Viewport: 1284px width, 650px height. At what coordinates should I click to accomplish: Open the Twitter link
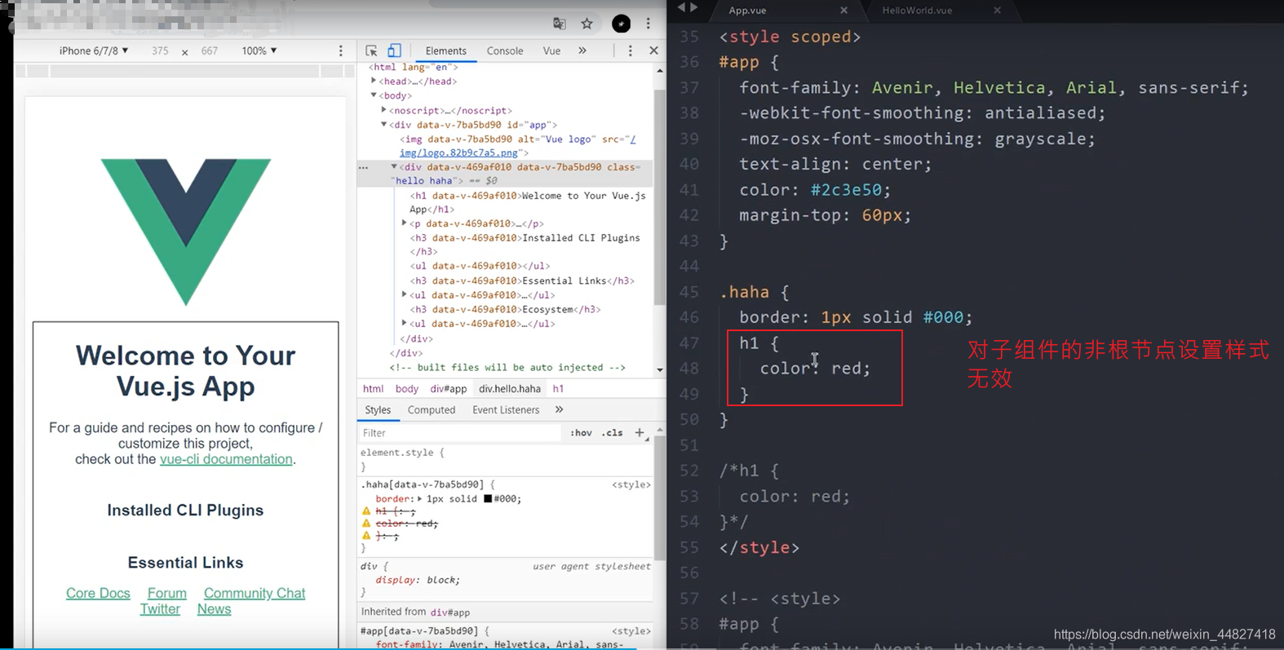(x=160, y=609)
